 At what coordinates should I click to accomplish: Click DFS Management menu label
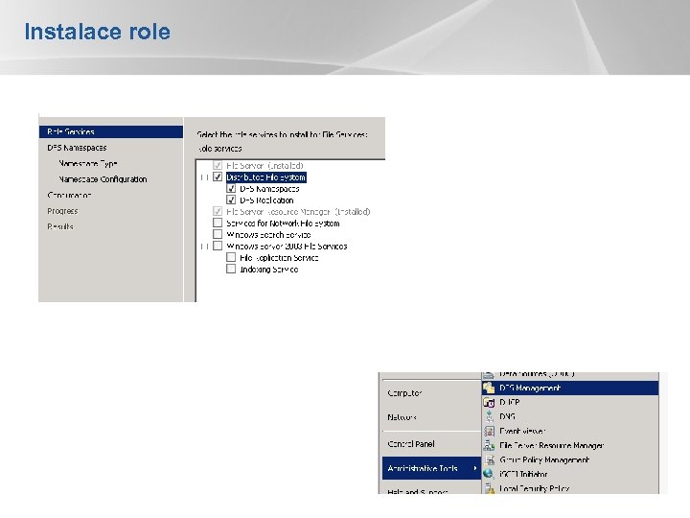pyautogui.click(x=530, y=388)
